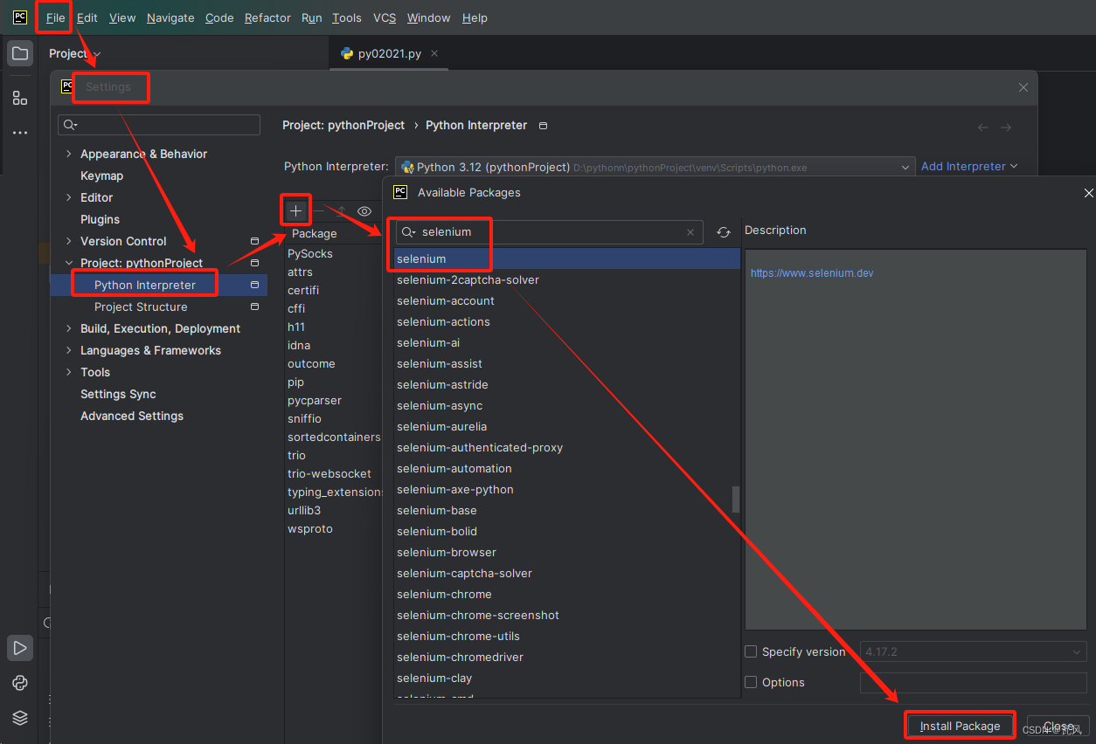Image resolution: width=1096 pixels, height=744 pixels.
Task: Expand Build, Execution, Deployment node
Action: (69, 328)
